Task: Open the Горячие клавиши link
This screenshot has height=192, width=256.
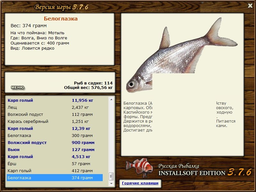Action: 140,183
